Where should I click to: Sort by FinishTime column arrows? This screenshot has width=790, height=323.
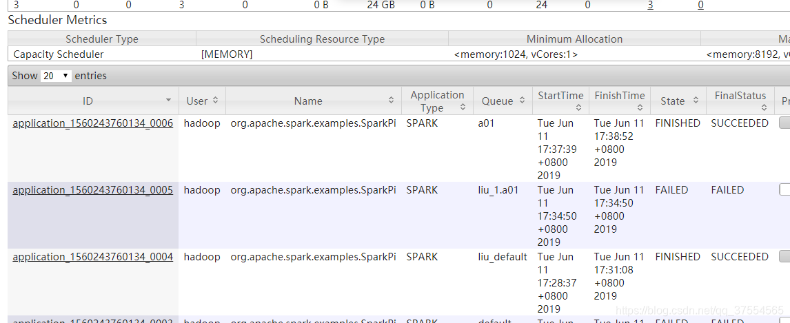pos(640,107)
